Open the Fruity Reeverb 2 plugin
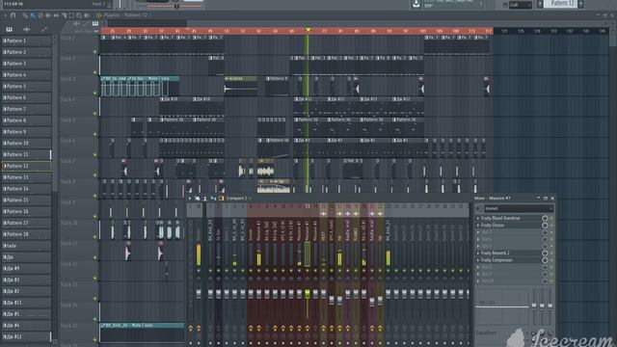Screen dimensions: 617x347 (495, 253)
